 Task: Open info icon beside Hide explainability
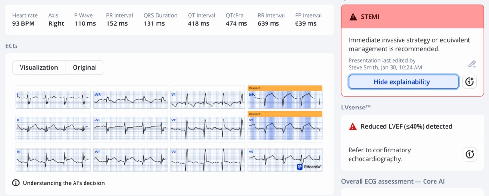[x=469, y=82]
